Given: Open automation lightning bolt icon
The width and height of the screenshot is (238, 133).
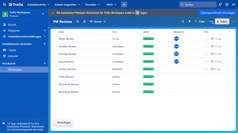Looking at the screenshot, I should (190, 22).
